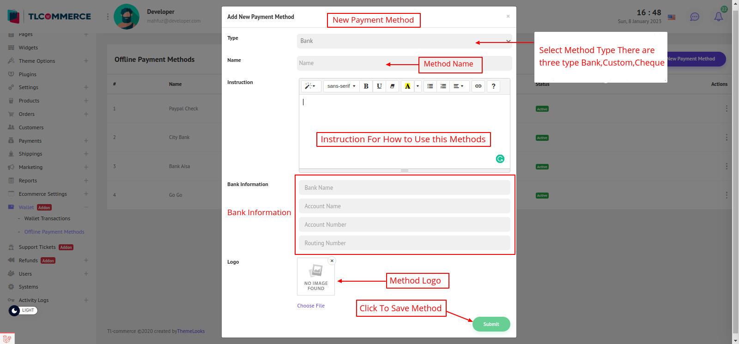Open sans-serif font family dropdown
The height and width of the screenshot is (344, 739).
pos(341,86)
